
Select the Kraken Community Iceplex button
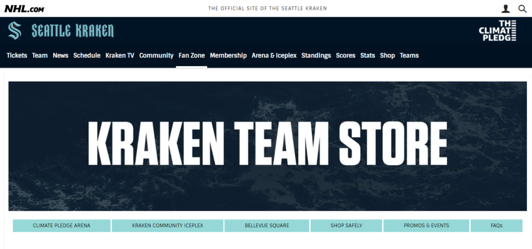click(x=167, y=226)
